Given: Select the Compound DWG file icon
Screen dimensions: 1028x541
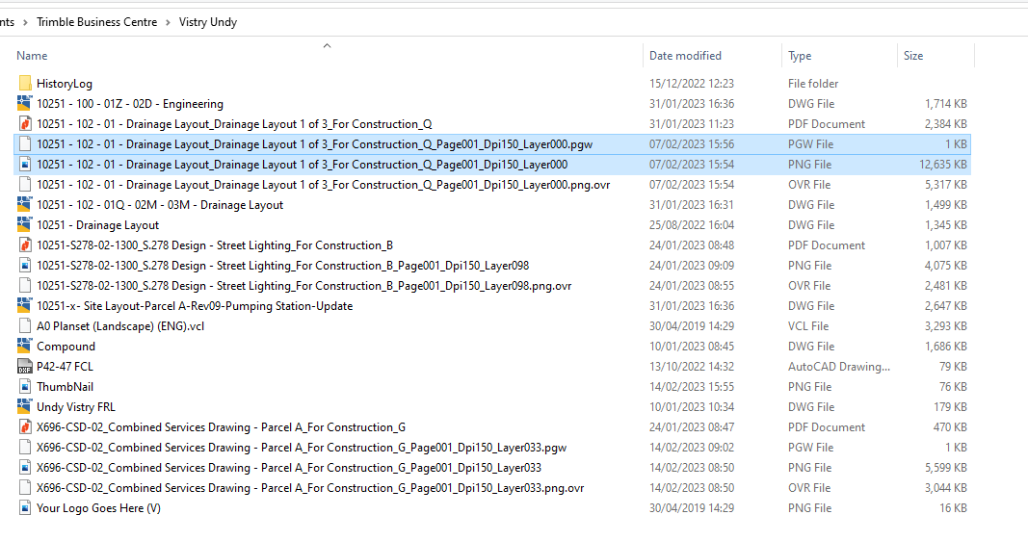Looking at the screenshot, I should point(25,347).
